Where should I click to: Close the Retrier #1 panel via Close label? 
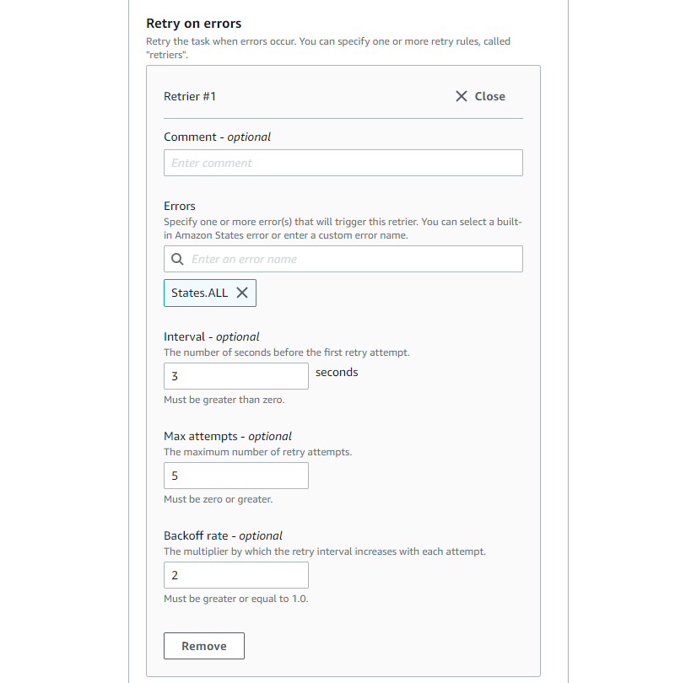click(489, 96)
